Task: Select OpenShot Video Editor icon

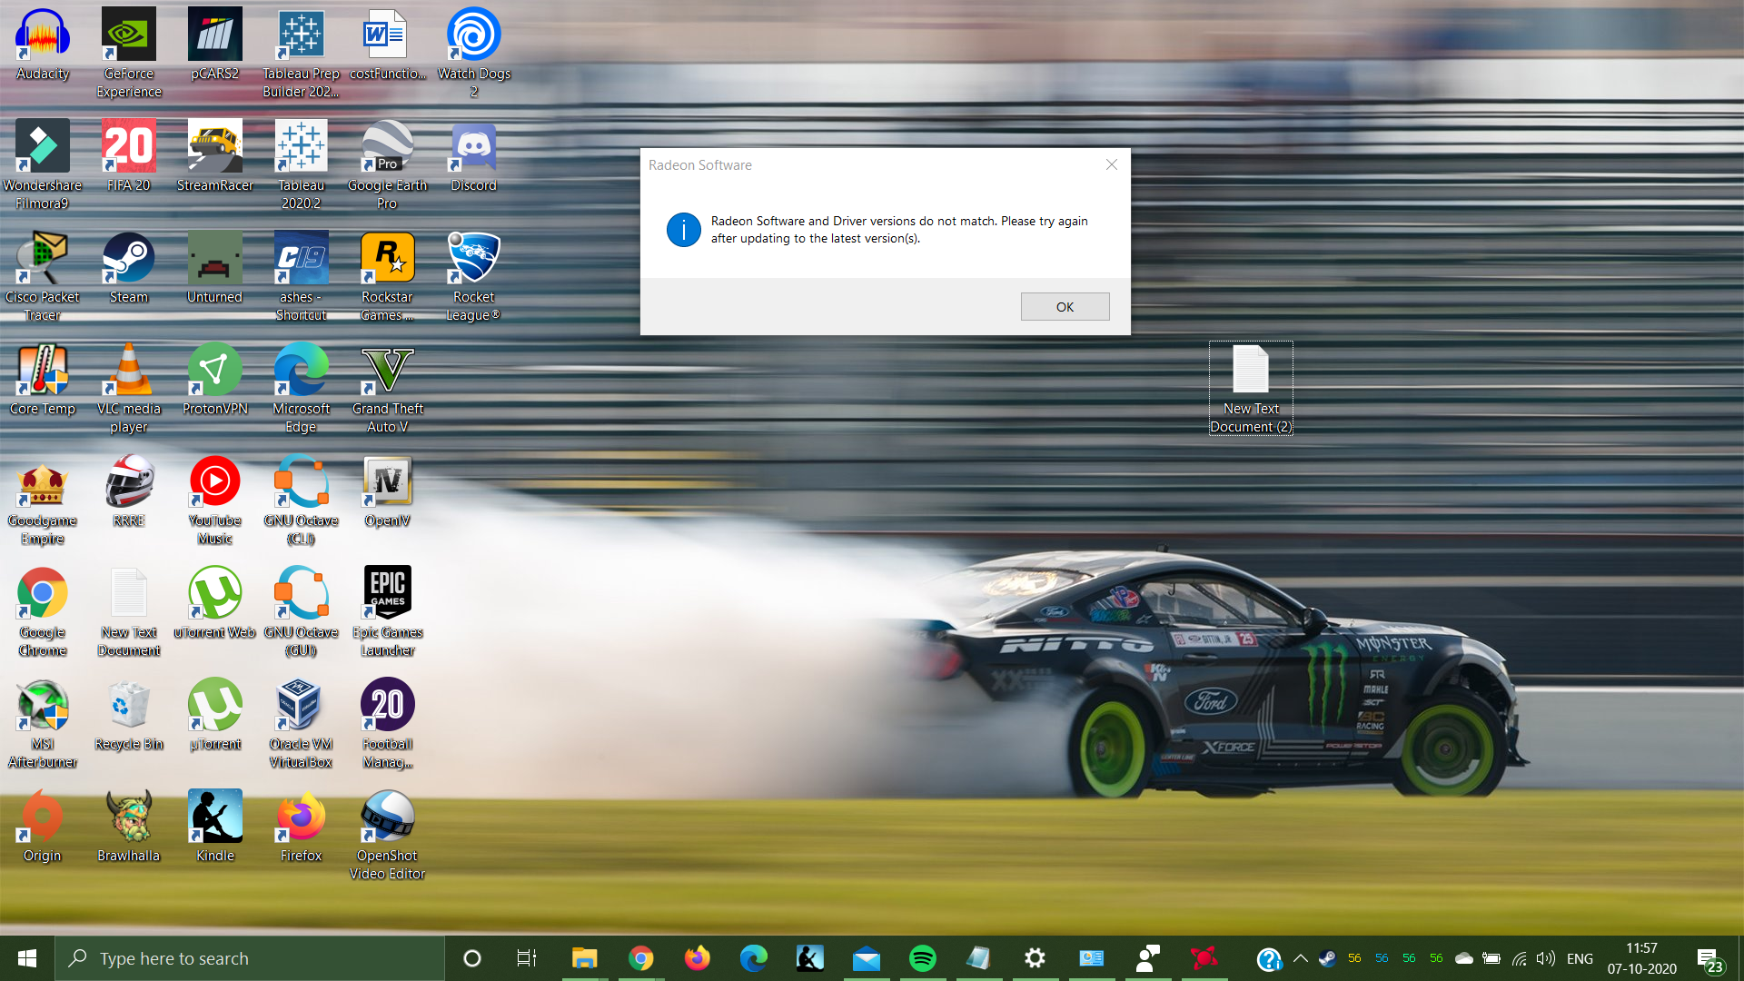Action: [x=388, y=835]
